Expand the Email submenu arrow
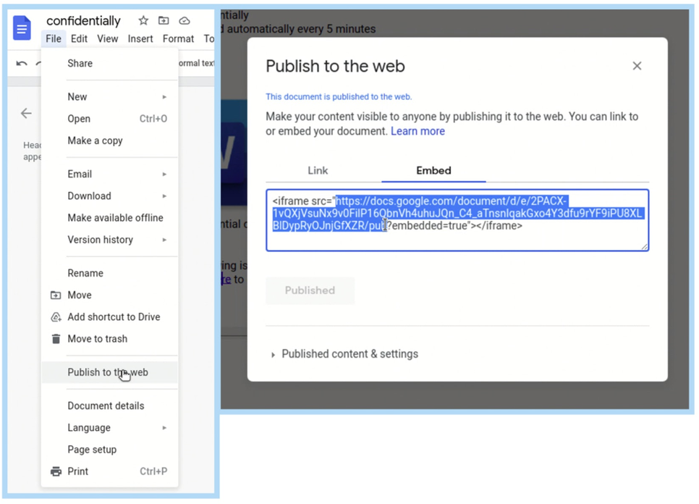Viewport: 699px width, 504px height. [x=164, y=174]
